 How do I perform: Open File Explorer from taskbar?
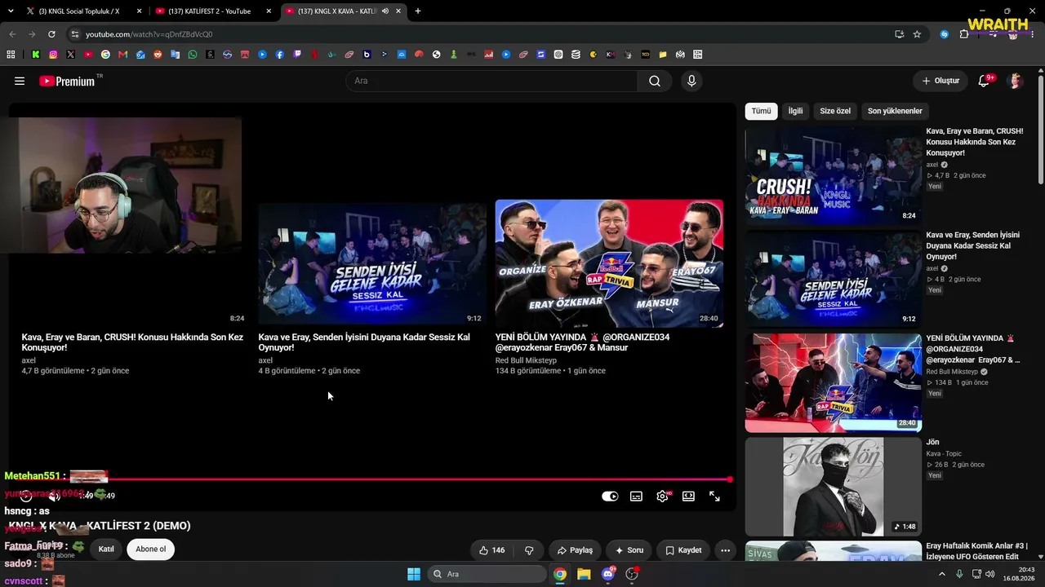pyautogui.click(x=584, y=574)
